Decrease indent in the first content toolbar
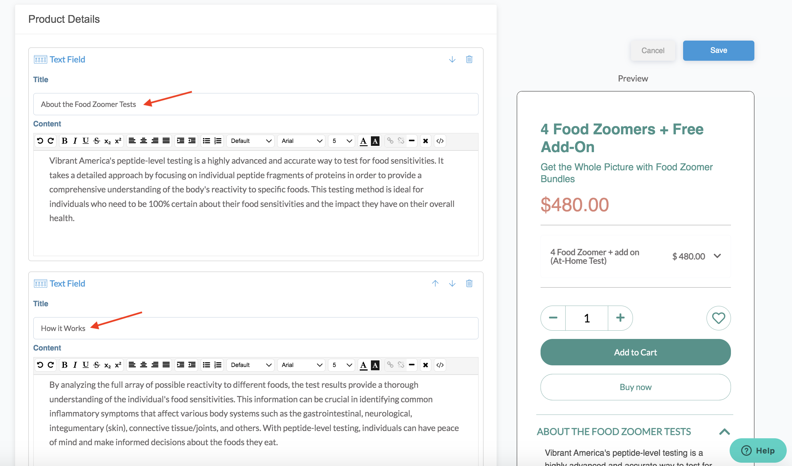792x466 pixels. (192, 141)
